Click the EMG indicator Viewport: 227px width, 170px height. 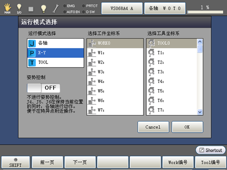coord(69,6)
